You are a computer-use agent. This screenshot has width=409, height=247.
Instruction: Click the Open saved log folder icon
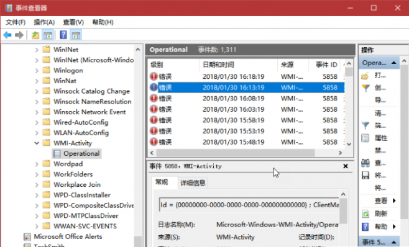pos(365,76)
